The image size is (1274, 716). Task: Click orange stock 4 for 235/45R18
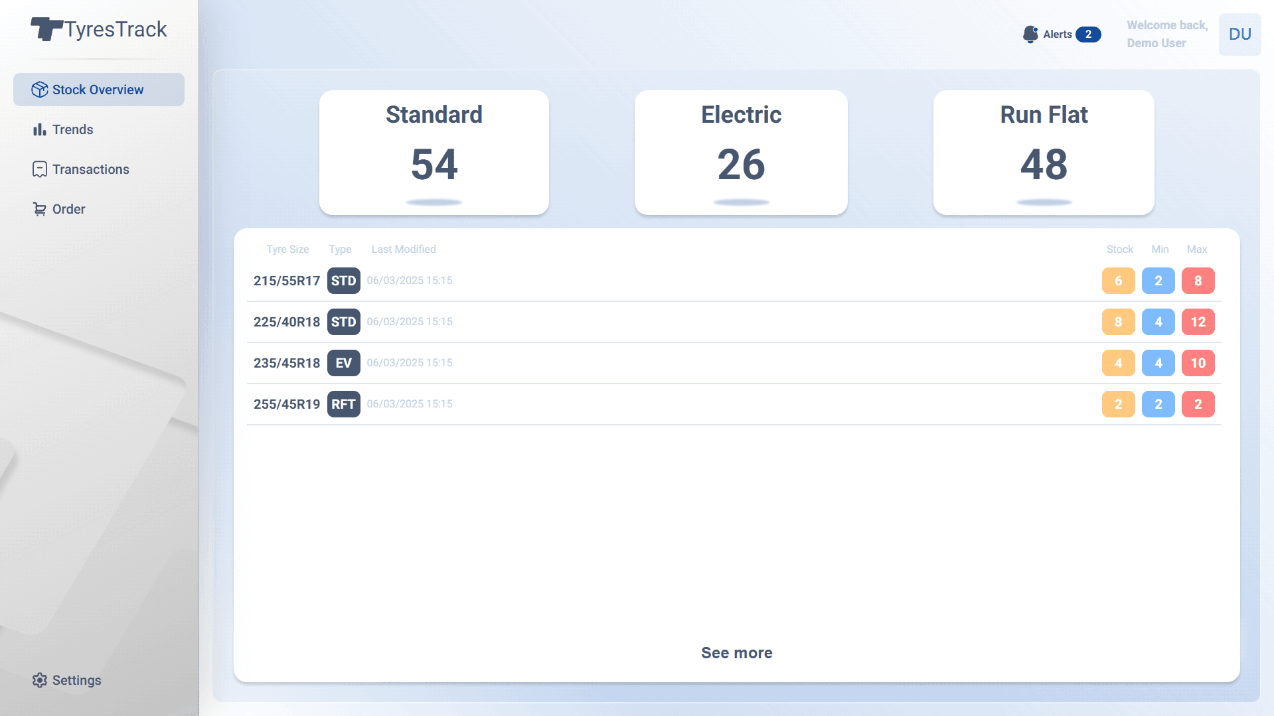[1119, 363]
